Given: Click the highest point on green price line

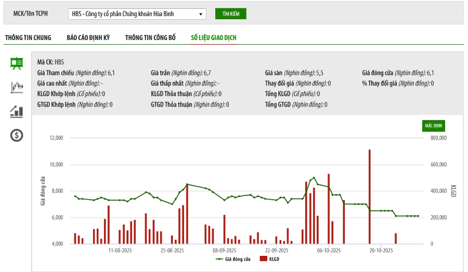Looking at the screenshot, I should point(314,178).
